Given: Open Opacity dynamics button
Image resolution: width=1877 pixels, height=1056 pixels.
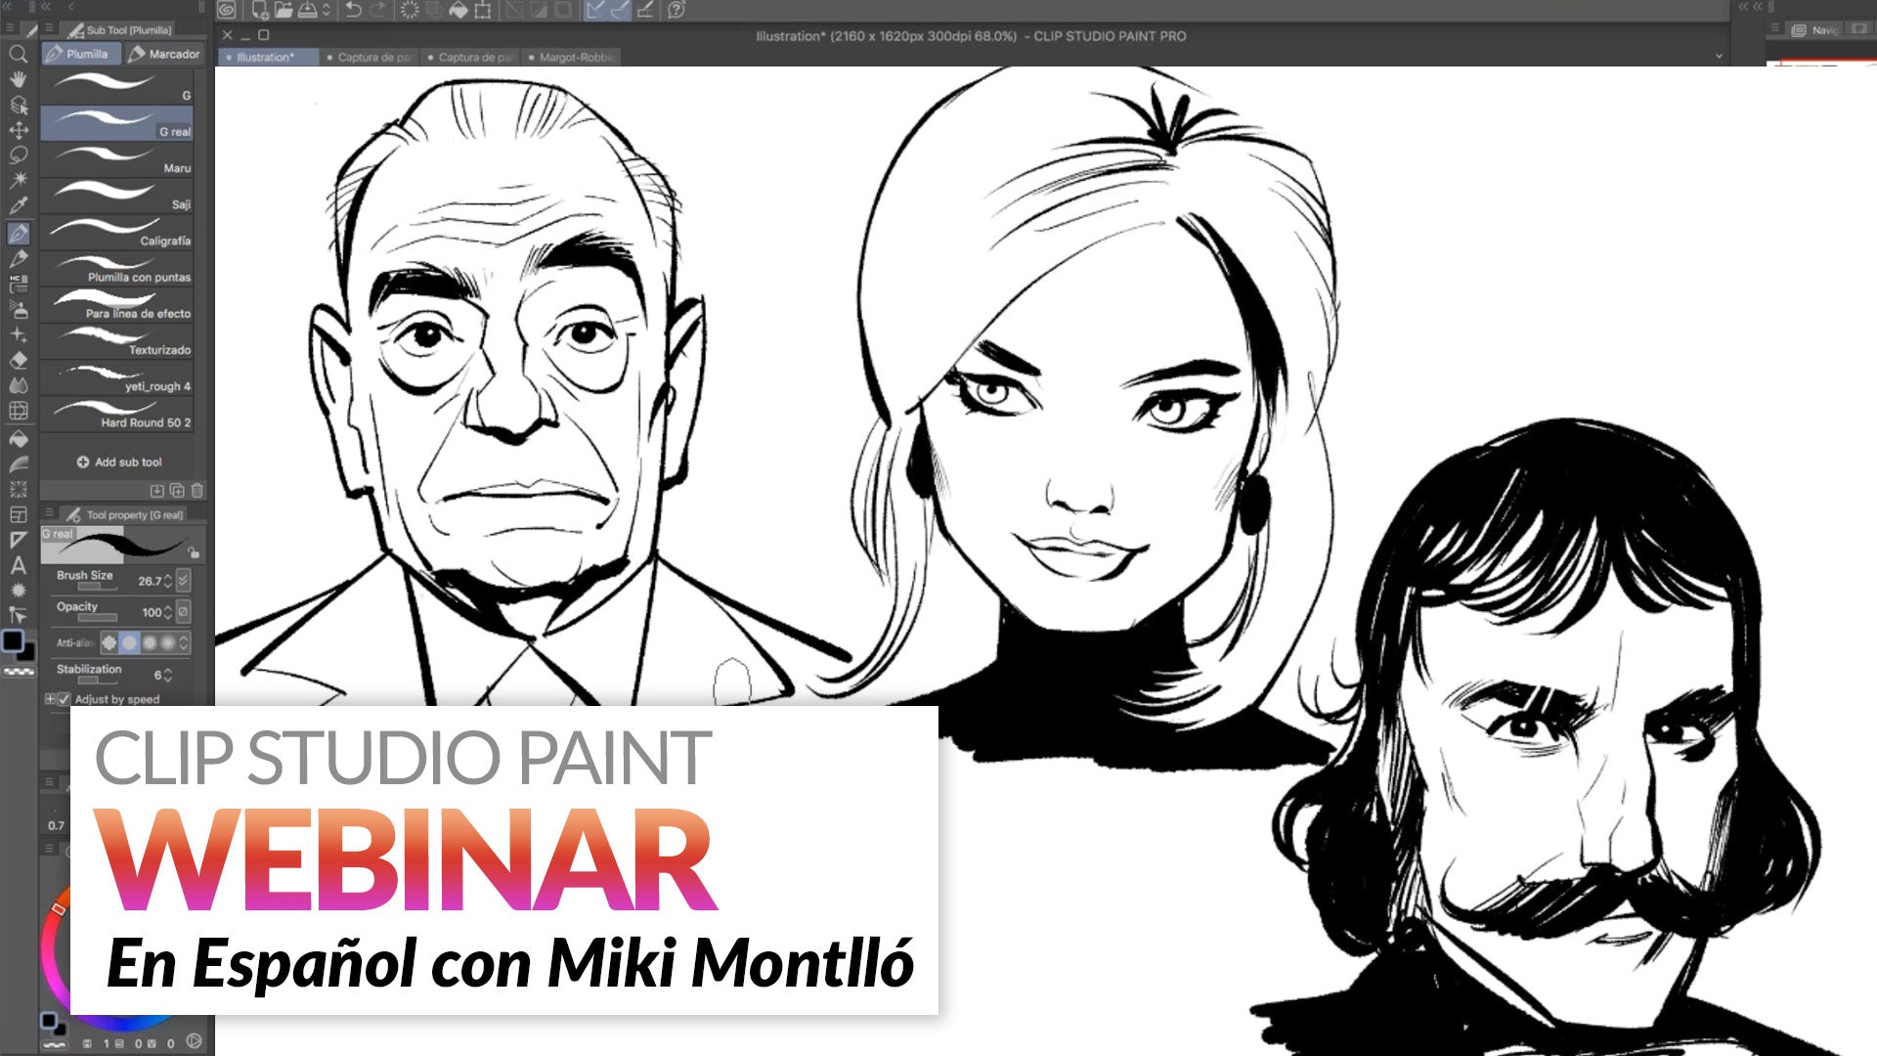Looking at the screenshot, I should [x=183, y=611].
